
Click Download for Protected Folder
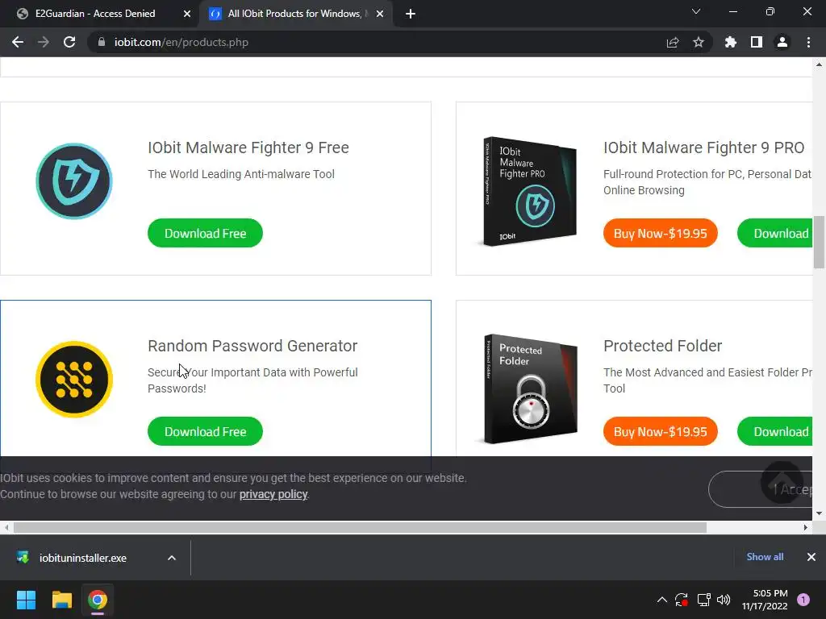(x=775, y=432)
